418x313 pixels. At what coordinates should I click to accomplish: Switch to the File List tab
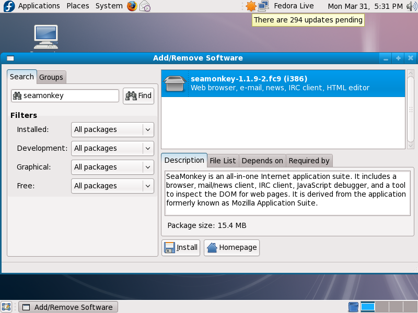pyautogui.click(x=223, y=161)
